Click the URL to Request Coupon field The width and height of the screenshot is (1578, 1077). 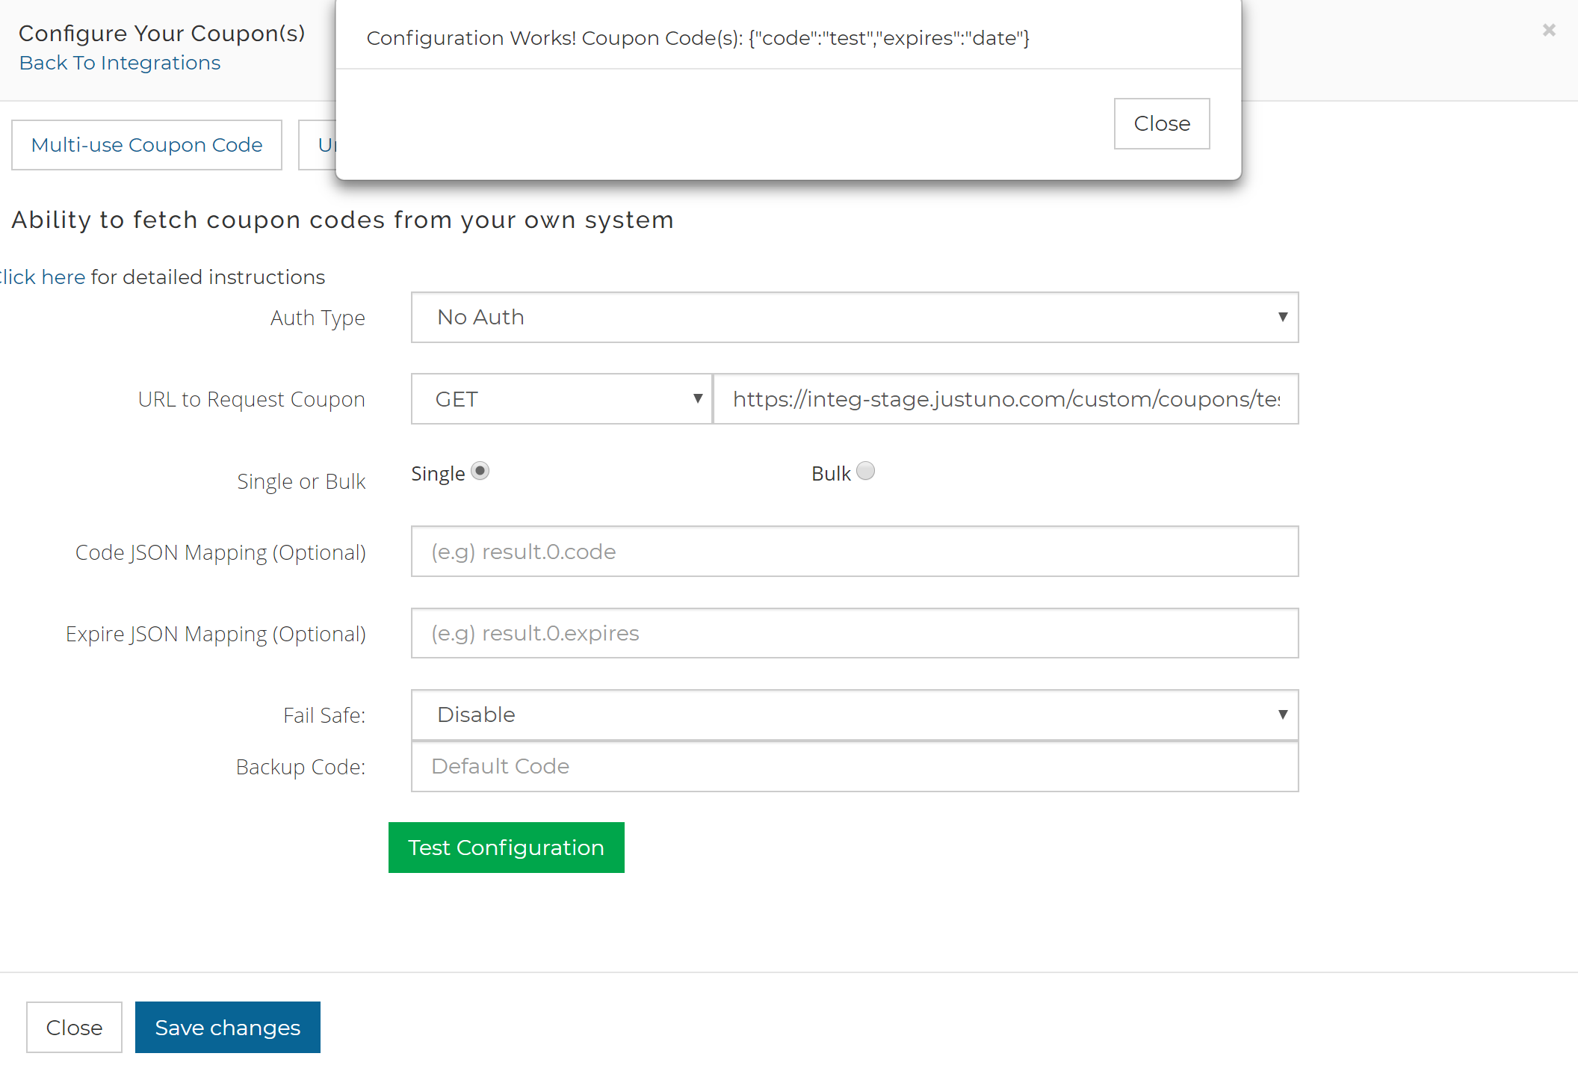[x=1006, y=398]
